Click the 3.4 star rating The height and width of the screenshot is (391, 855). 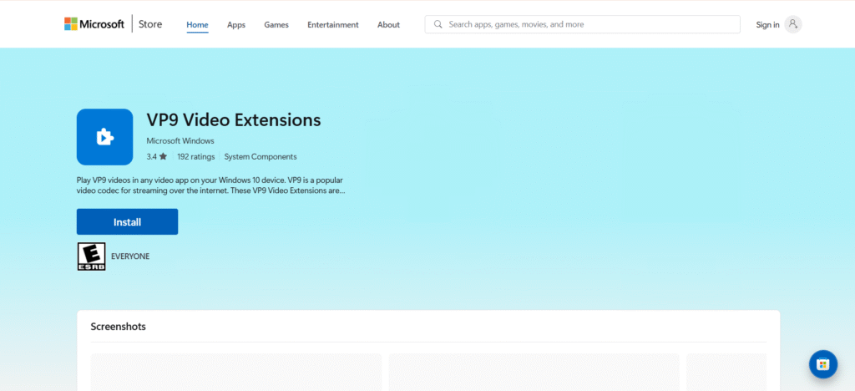[x=156, y=156]
